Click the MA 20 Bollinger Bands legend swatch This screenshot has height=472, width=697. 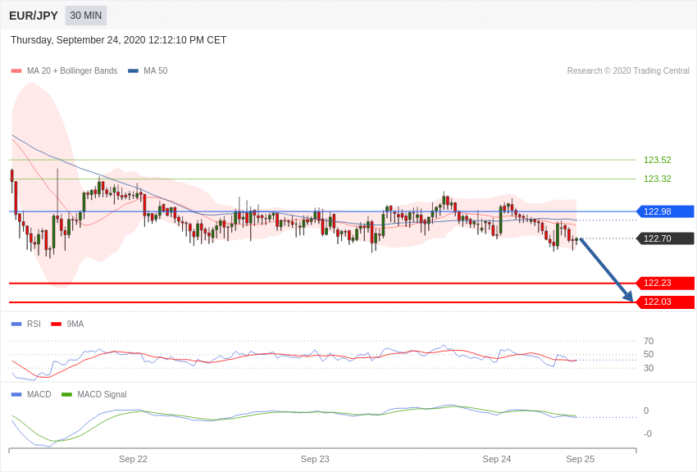tap(16, 71)
